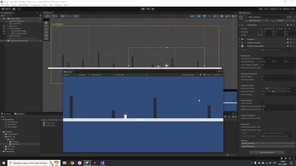Open Visual Studio from the taskbar
The height and width of the screenshot is (166, 296).
tap(102, 163)
